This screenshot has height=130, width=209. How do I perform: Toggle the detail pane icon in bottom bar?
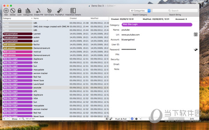click(107, 119)
